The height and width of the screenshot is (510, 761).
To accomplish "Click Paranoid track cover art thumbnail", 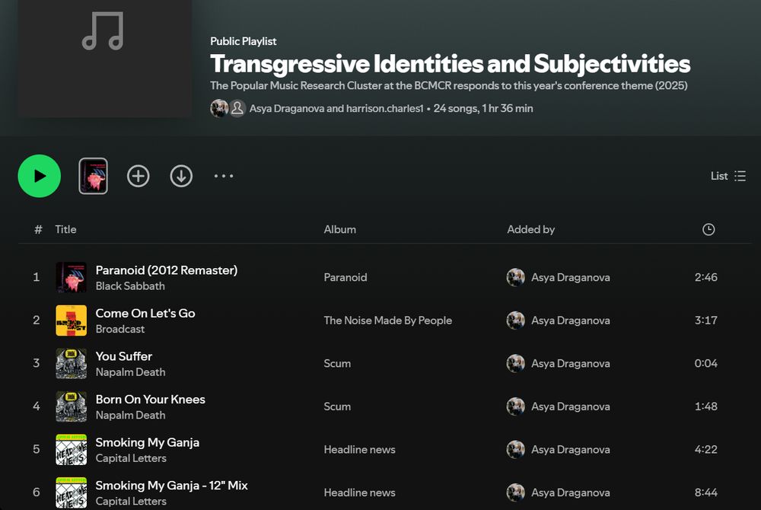I will click(72, 278).
